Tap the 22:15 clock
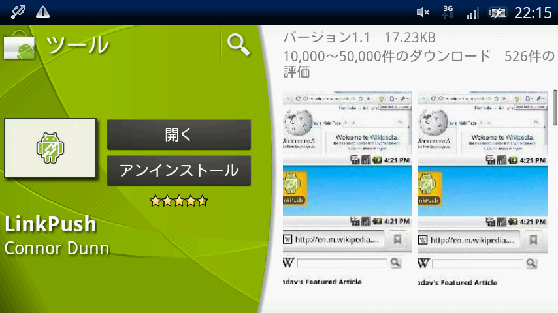This screenshot has width=558, height=313. [x=533, y=13]
